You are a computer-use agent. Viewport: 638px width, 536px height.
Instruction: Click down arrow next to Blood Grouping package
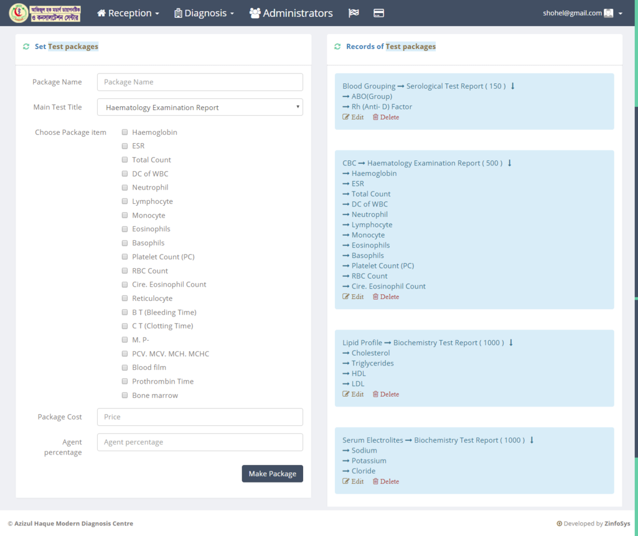pos(513,86)
